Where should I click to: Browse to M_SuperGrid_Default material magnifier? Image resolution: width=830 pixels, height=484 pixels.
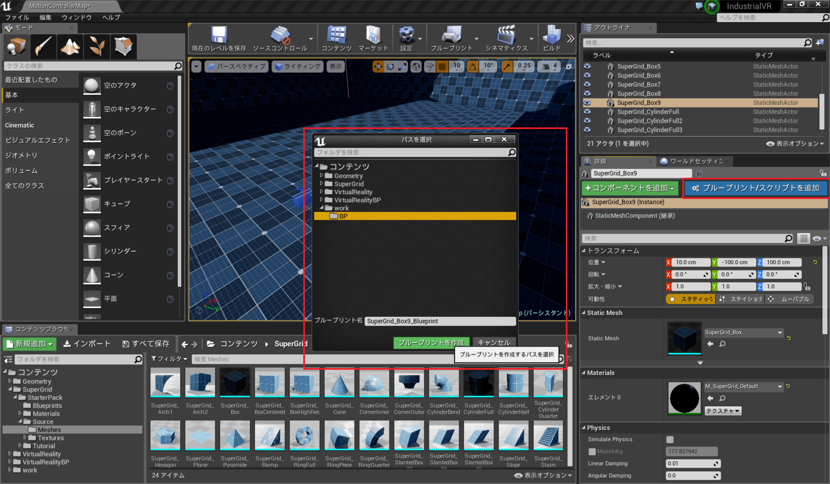click(722, 398)
